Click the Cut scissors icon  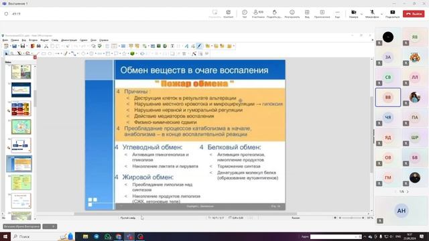point(46,46)
